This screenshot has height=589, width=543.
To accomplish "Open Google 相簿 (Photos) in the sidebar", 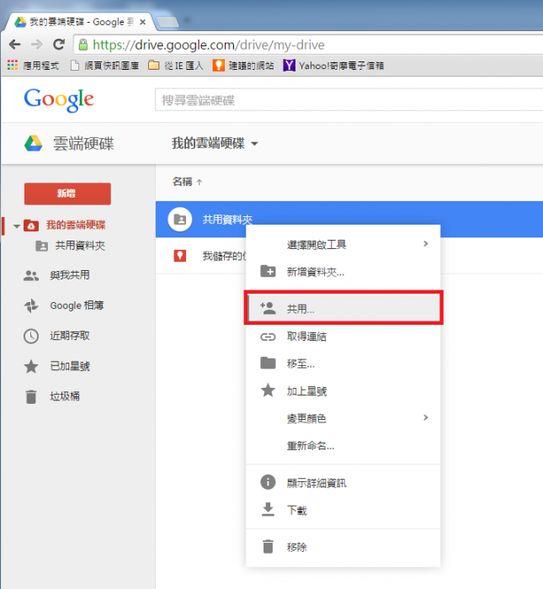I will pyautogui.click(x=76, y=305).
